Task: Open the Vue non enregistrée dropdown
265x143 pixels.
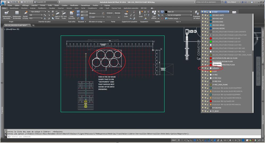Action: coord(179,15)
